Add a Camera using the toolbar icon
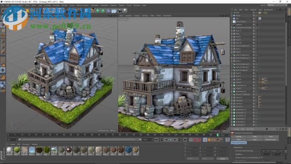This screenshot has width=291, height=164. [119, 10]
